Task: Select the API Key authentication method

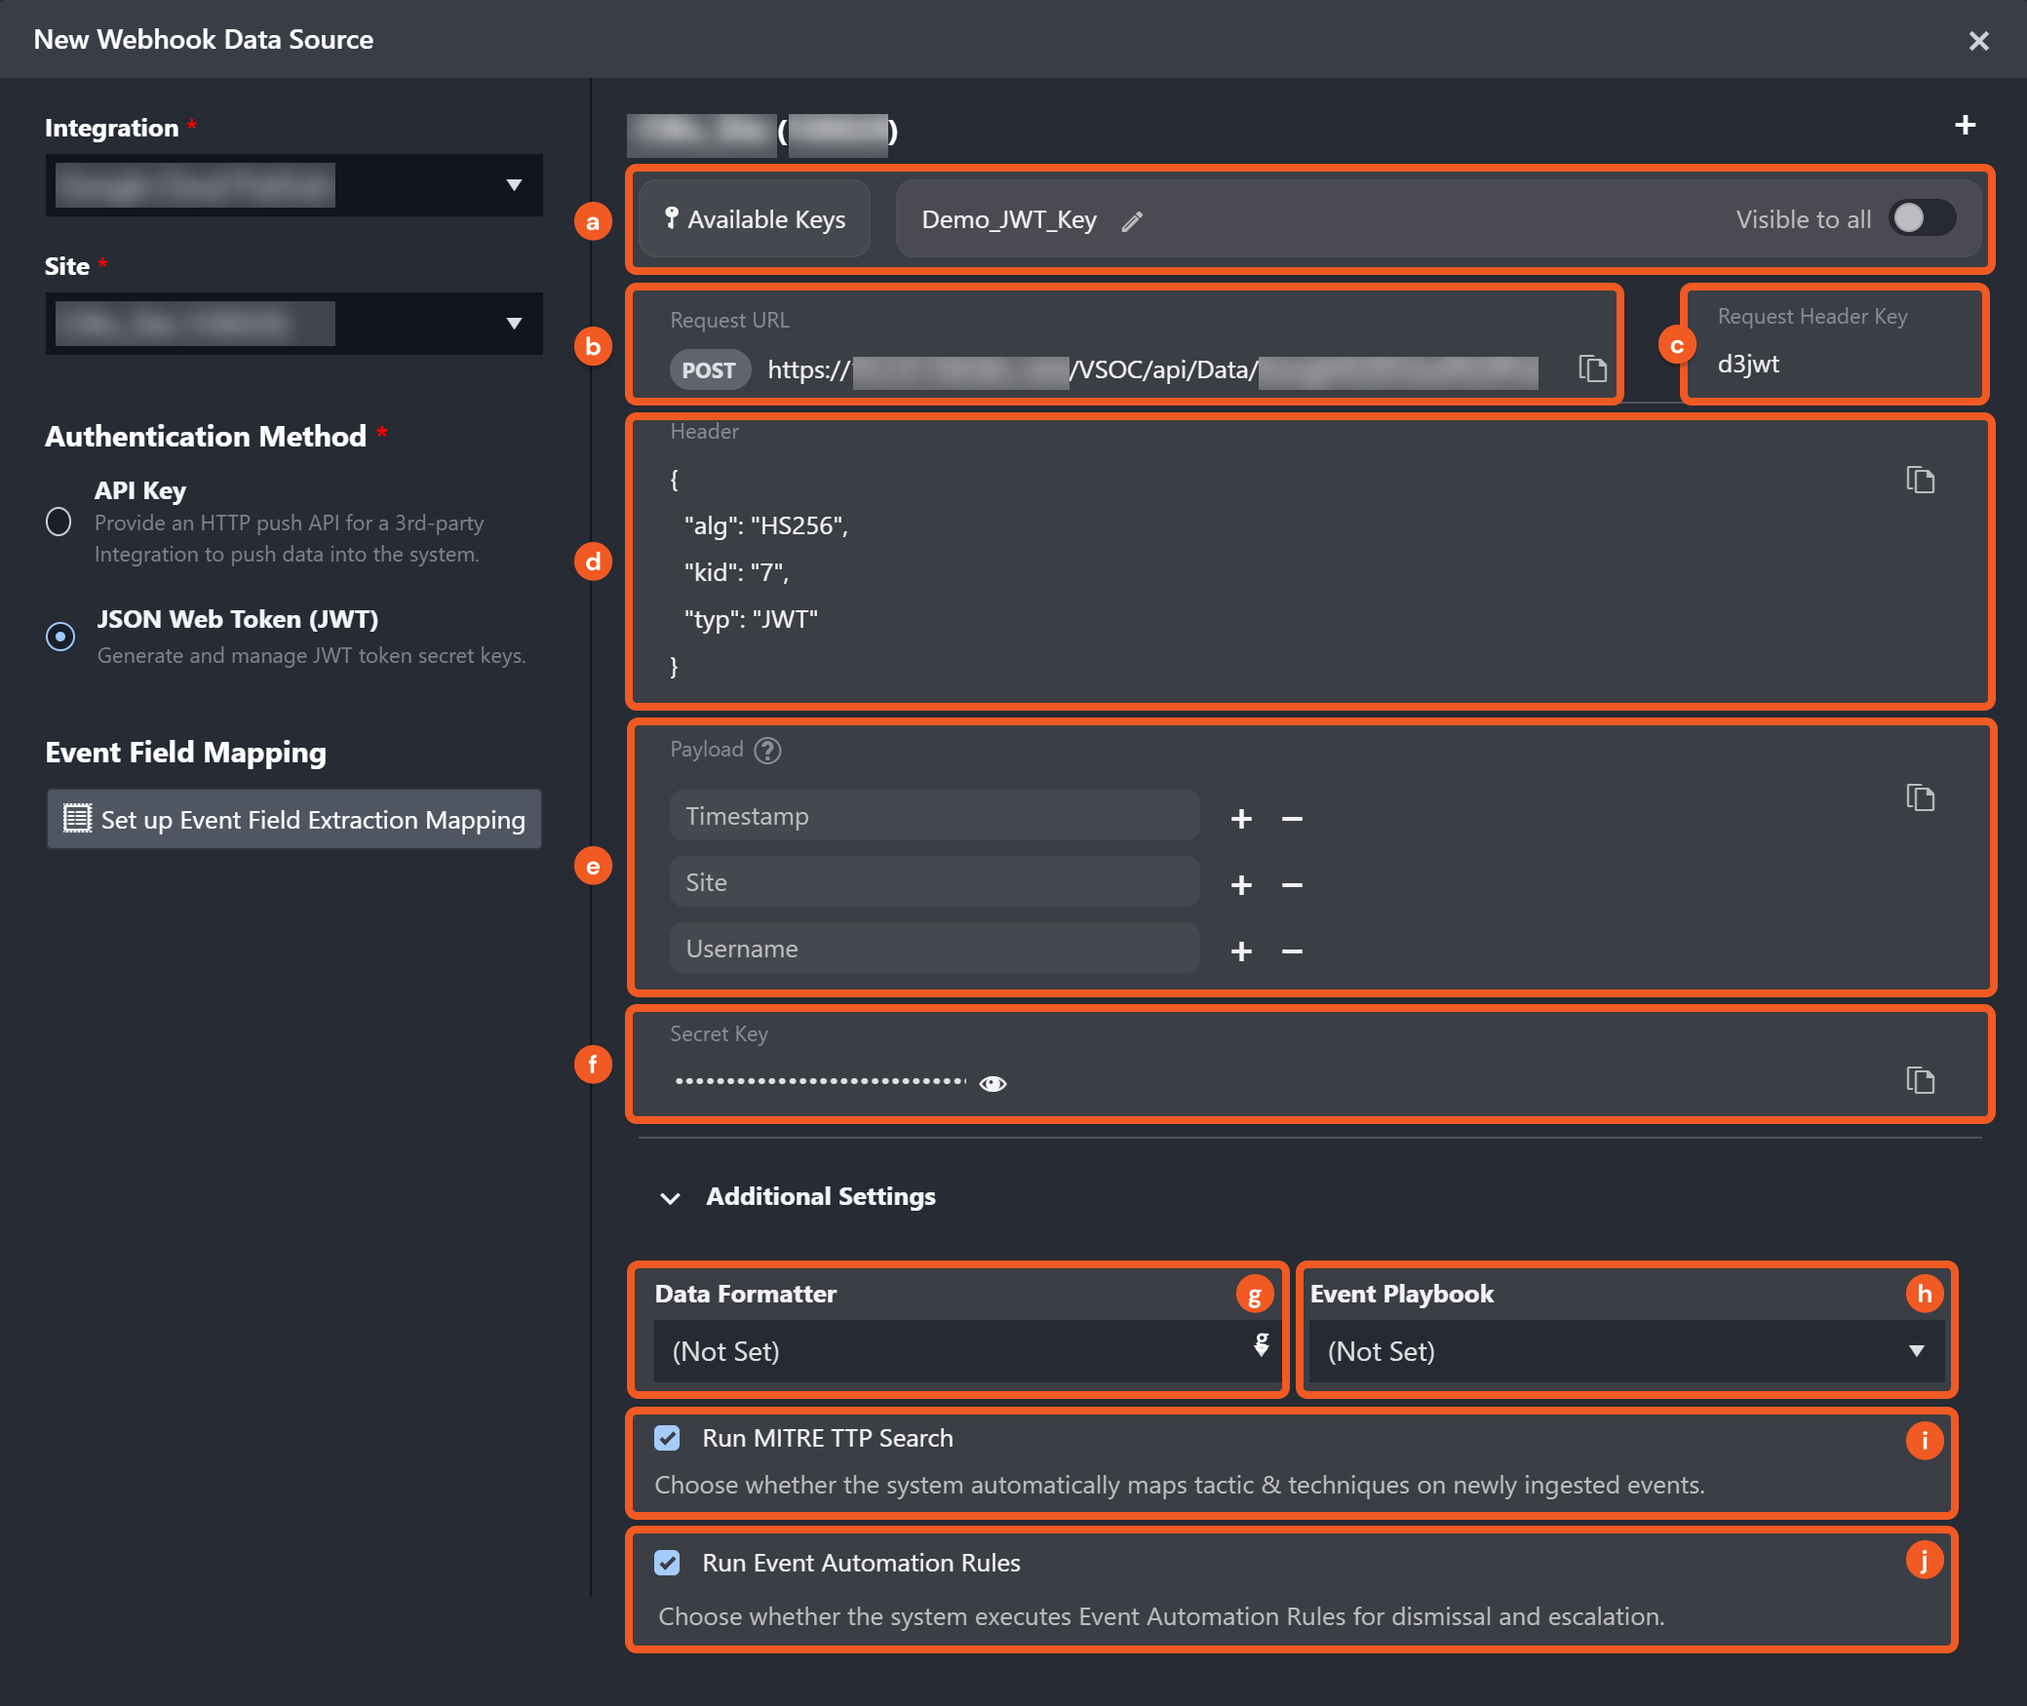Action: [x=58, y=522]
